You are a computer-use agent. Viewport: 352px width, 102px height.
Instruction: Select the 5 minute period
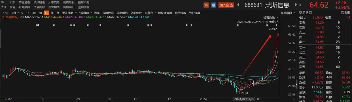pyautogui.click(x=22, y=13)
